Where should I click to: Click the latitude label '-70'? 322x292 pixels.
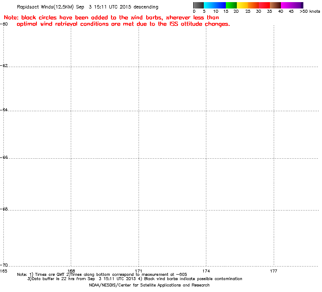[x=4, y=265]
